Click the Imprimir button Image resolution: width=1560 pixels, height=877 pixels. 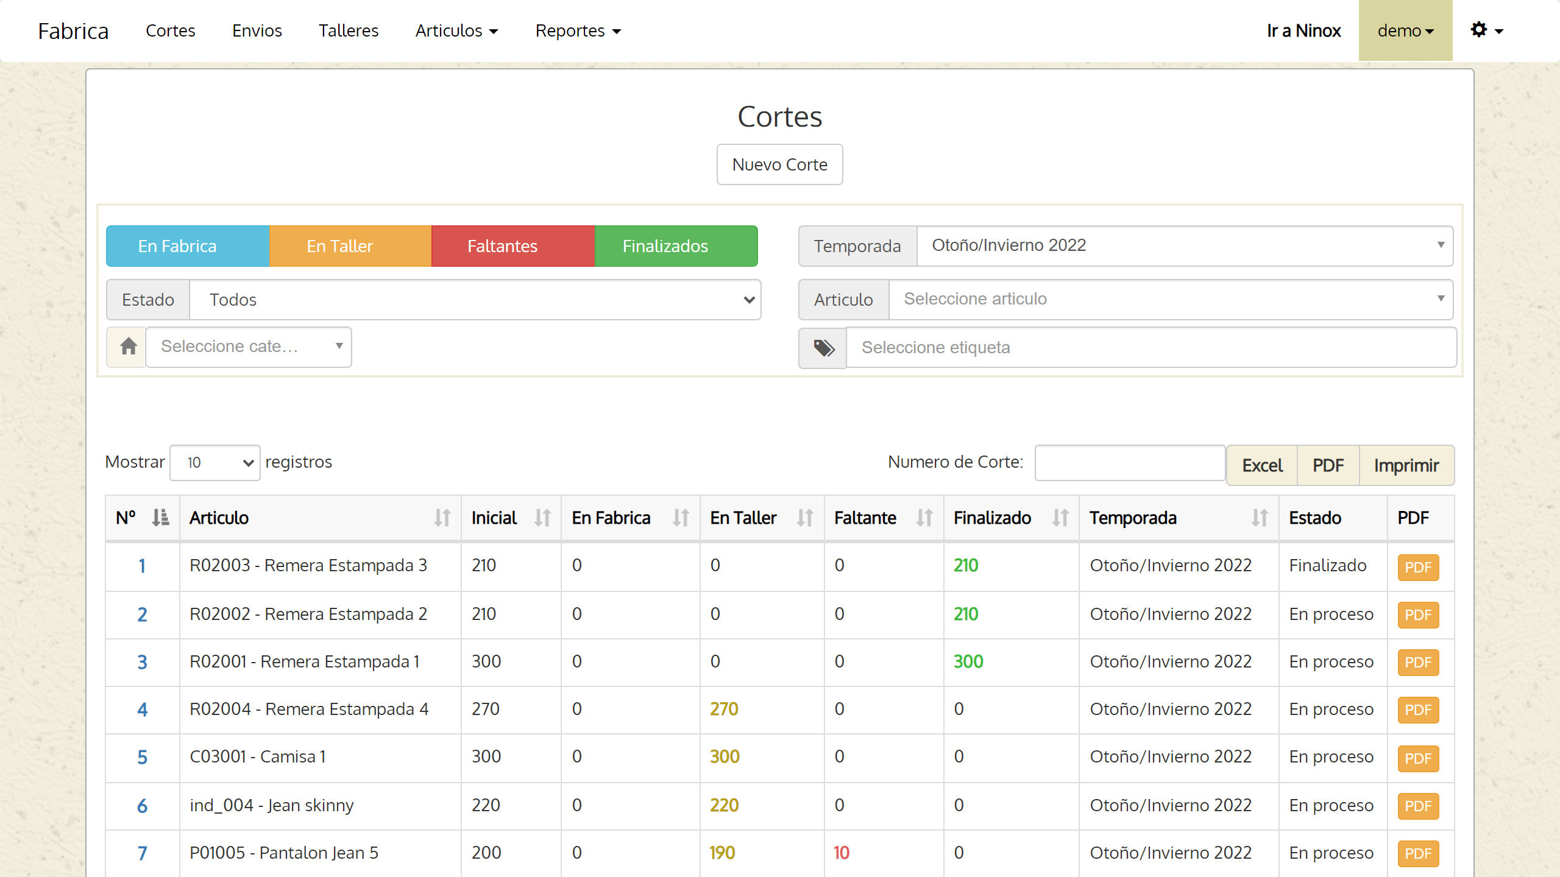[1406, 465]
